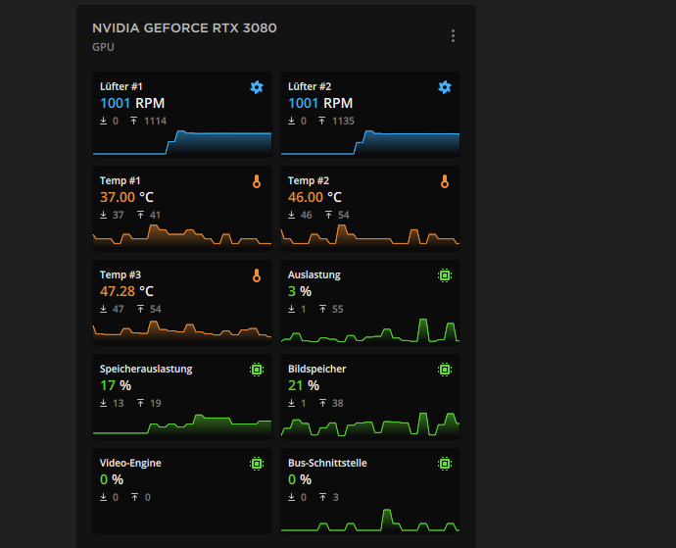Screen dimensions: 676x548
Task: Click the Video-Engine chip icon
Action: 257,464
